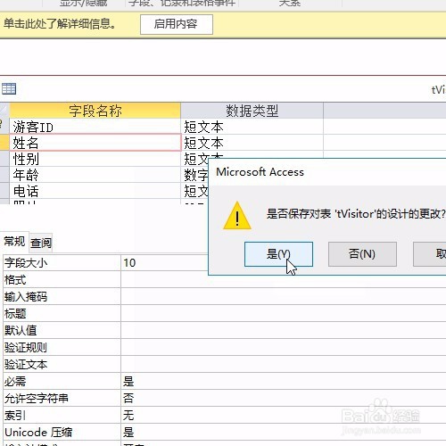Switch to the 查阅 tab
446x446 pixels.
[x=41, y=243]
